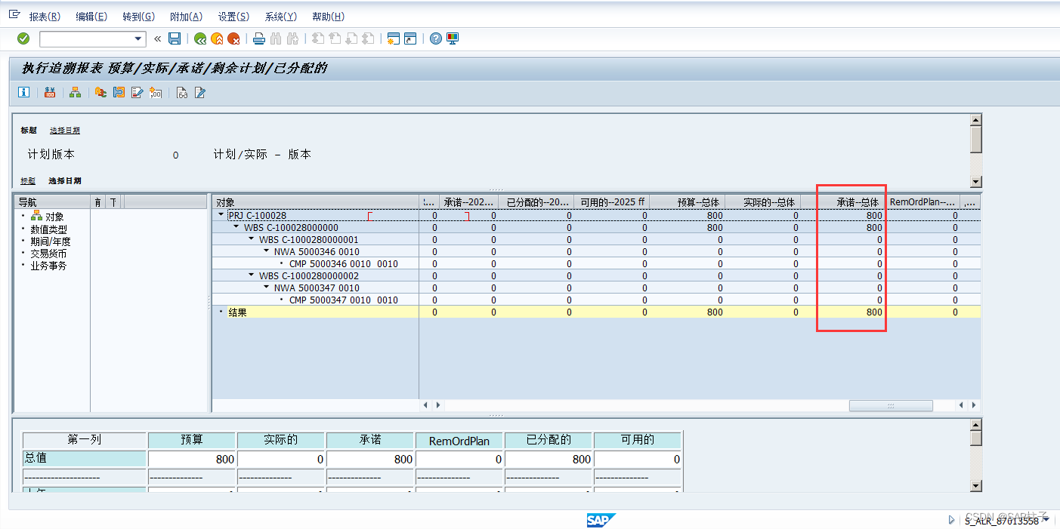Viewport: 1060px width, 529px height.
Task: Click the First Page icon
Action: pyautogui.click(x=318, y=38)
